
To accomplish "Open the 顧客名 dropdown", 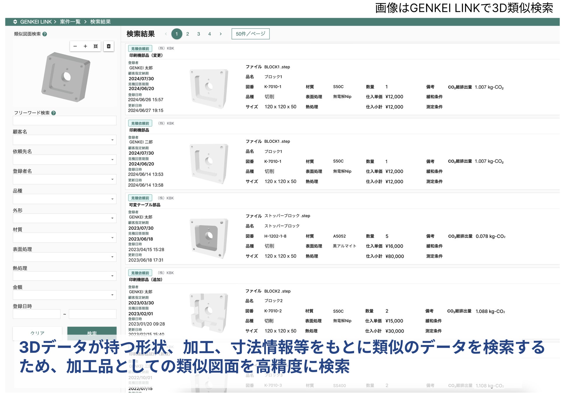I will (65, 140).
